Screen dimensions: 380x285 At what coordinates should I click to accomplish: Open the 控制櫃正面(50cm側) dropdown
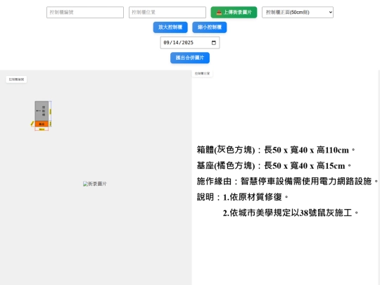298,13
